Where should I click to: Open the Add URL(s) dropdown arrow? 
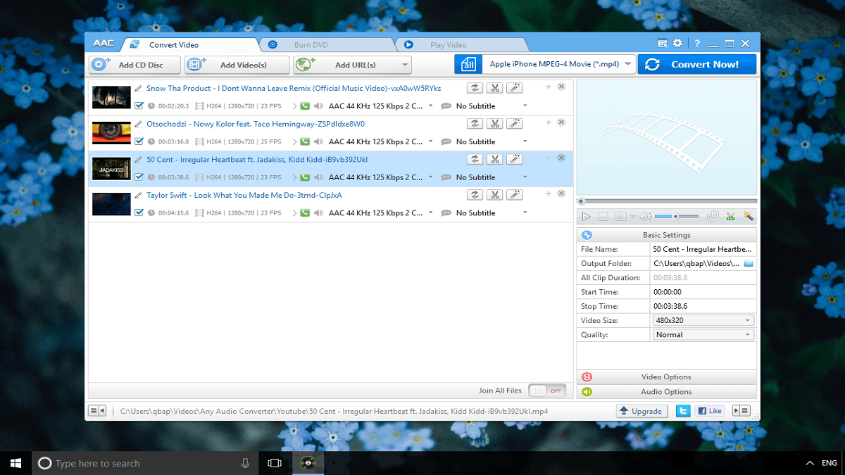click(x=405, y=65)
